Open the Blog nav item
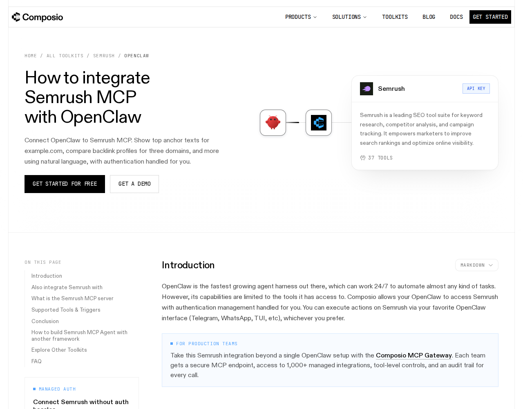The image size is (523, 409). [x=429, y=17]
